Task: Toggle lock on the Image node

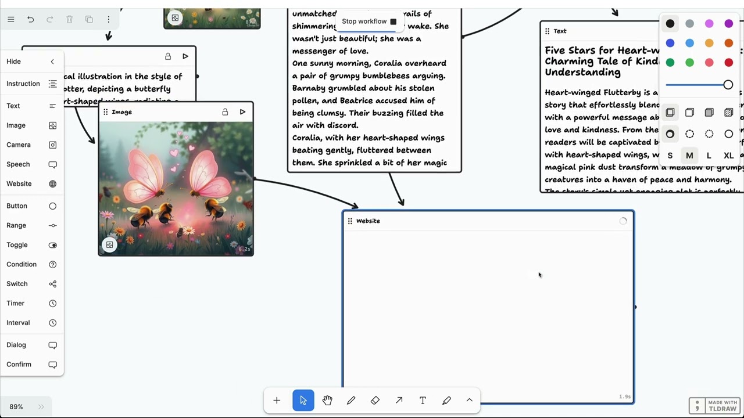Action: (225, 112)
